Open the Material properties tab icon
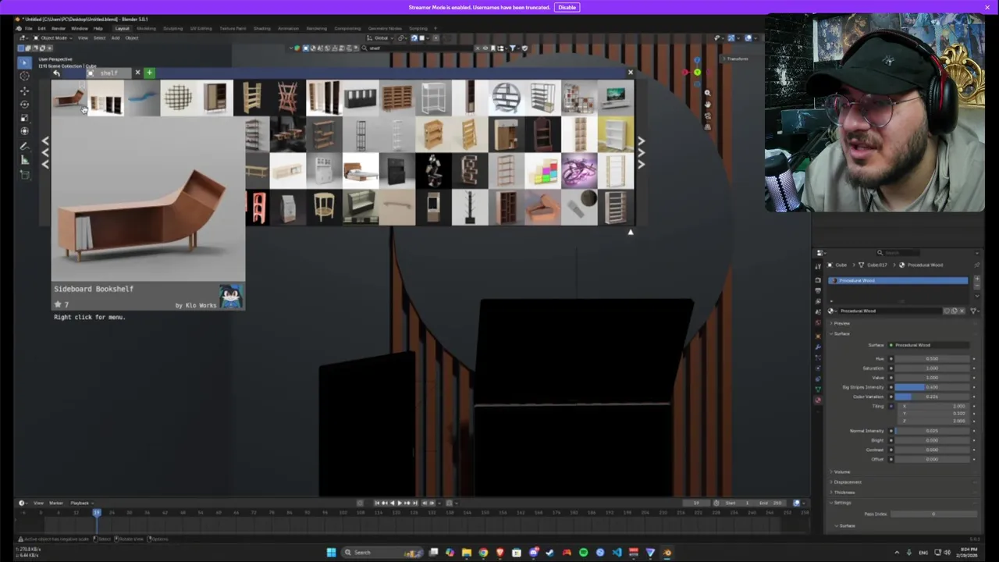This screenshot has width=999, height=562. point(818,400)
